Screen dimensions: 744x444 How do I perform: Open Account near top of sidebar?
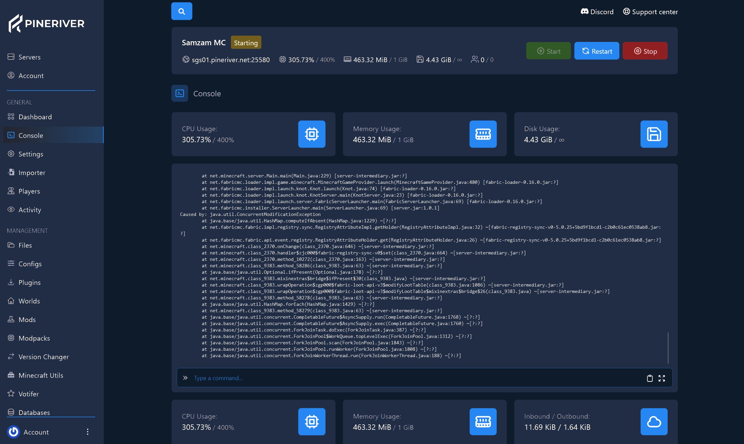31,76
